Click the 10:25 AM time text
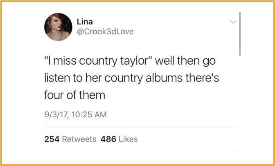The image size is (275, 166). pos(88,114)
